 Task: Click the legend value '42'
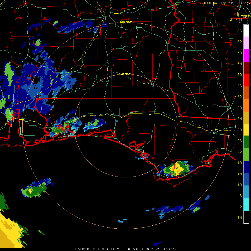tap(240, 96)
